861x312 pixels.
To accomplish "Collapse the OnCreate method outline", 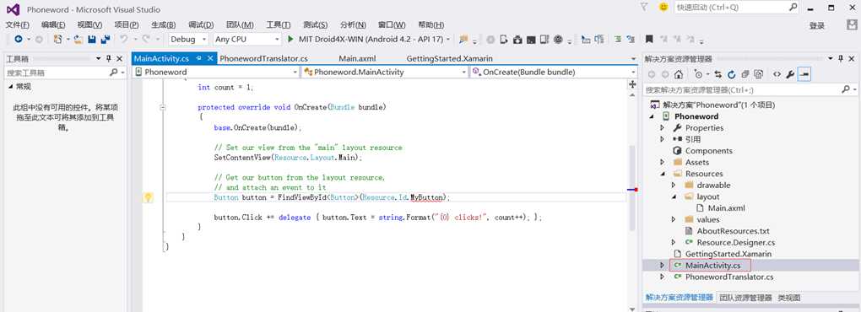I will (x=163, y=108).
